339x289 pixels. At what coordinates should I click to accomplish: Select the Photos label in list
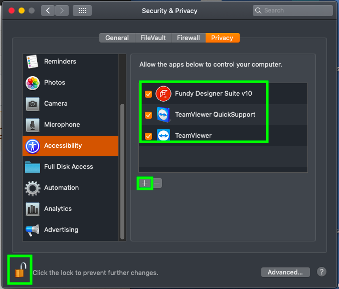click(x=55, y=82)
